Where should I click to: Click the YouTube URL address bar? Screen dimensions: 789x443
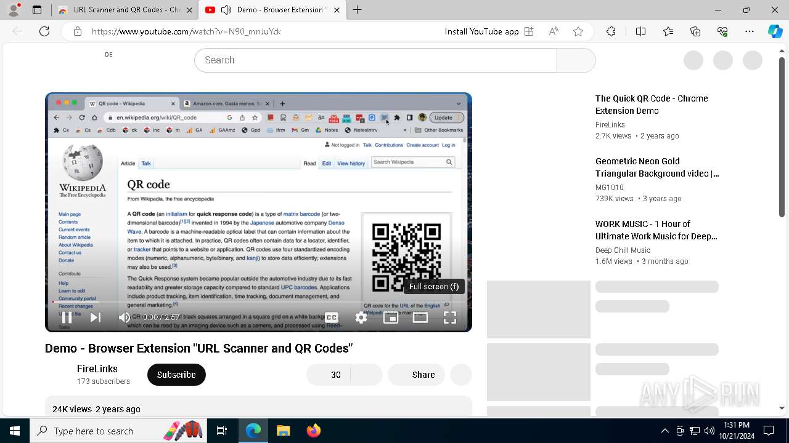click(186, 31)
